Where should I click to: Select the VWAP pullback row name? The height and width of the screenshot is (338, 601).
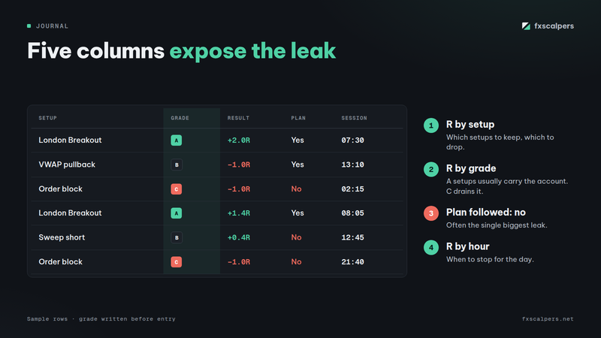pos(67,164)
